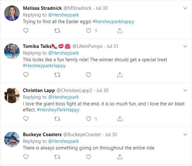Screen dimensions: 192x166
Task: Open the dropdown on Buckeye Coasters' tweet
Action: point(185,134)
